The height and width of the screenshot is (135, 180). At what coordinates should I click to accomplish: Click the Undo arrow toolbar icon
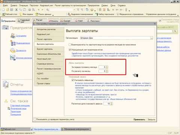click(39, 10)
